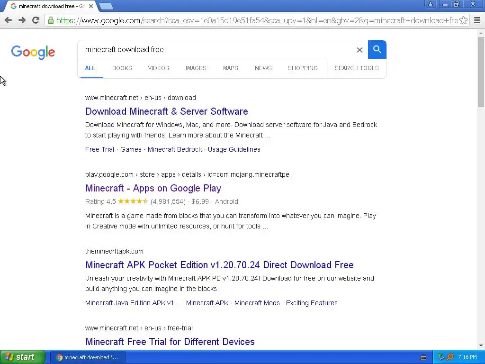Click the network icon in system tray
Image resolution: width=485 pixels, height=364 pixels.
pyautogui.click(x=441, y=357)
